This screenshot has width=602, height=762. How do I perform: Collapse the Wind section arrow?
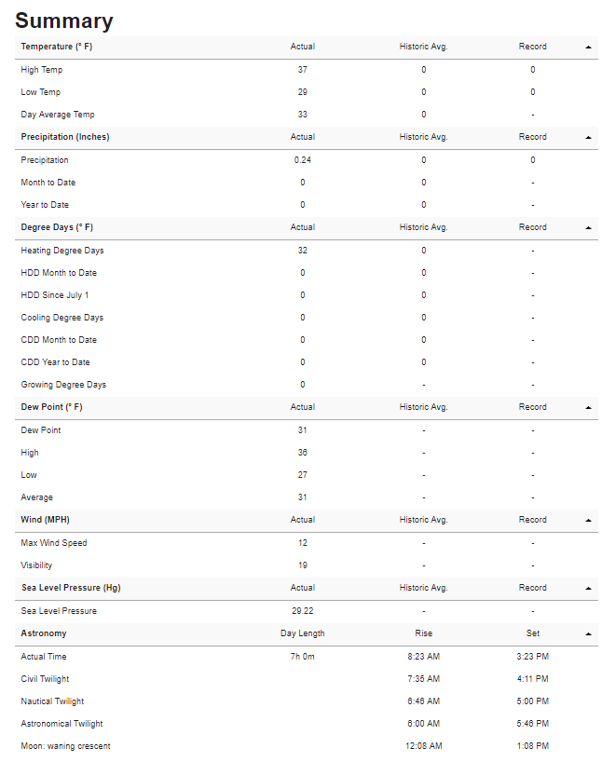[588, 521]
